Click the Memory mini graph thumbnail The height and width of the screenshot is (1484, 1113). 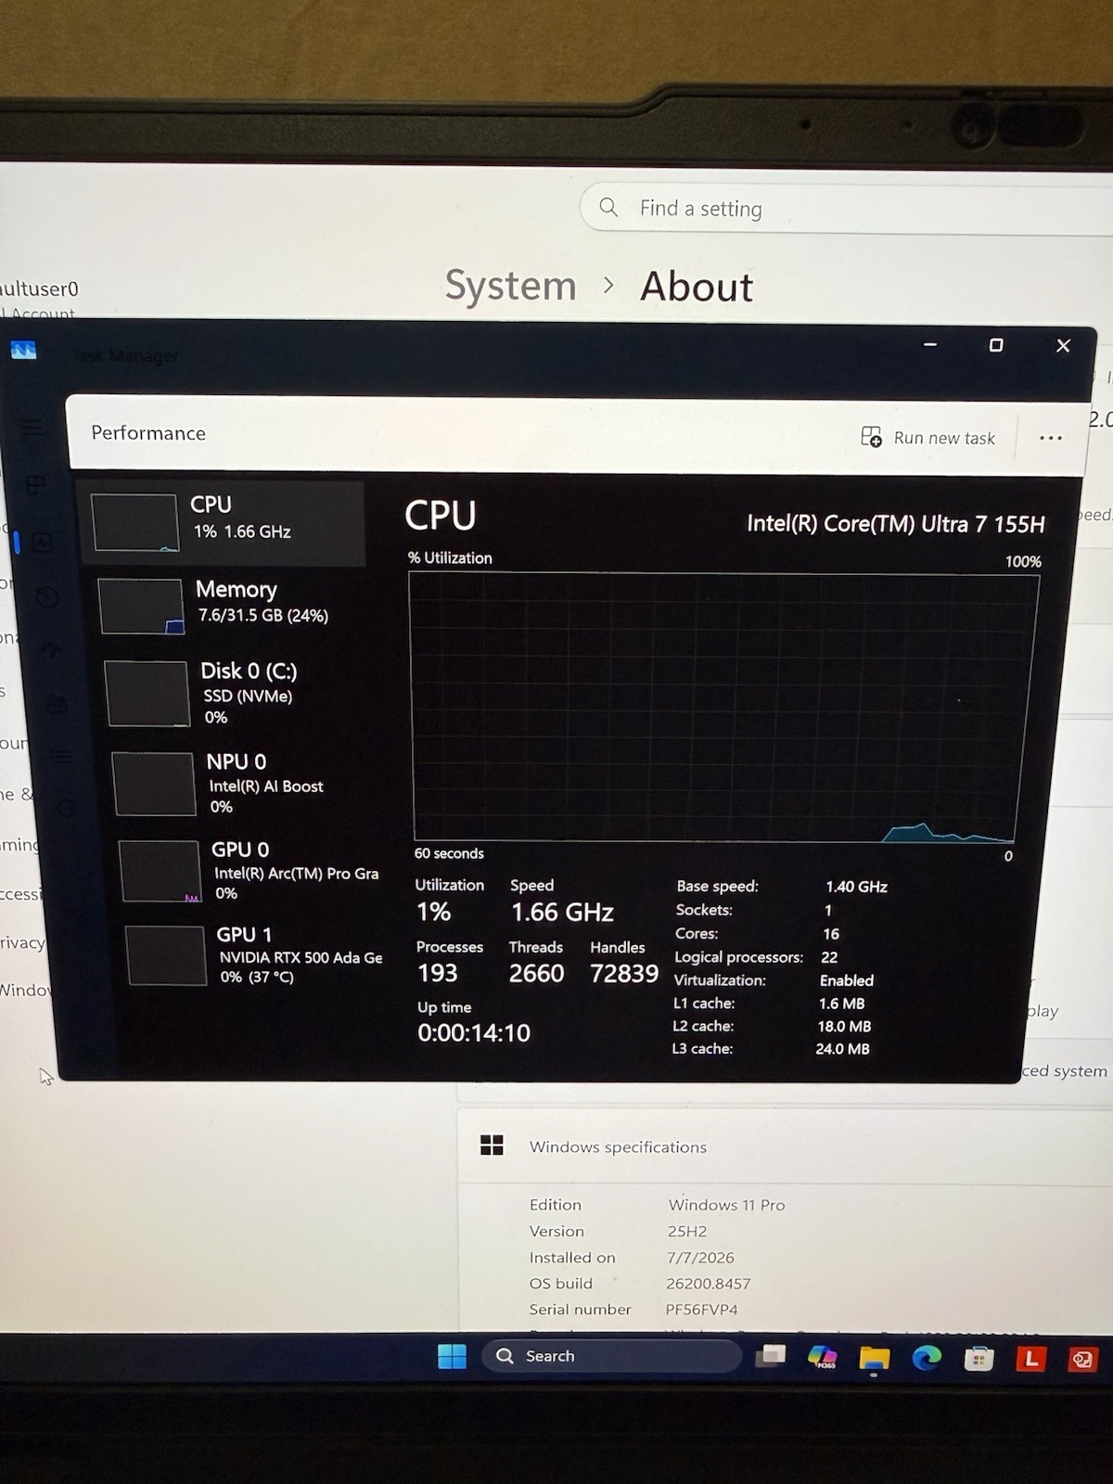pos(141,607)
